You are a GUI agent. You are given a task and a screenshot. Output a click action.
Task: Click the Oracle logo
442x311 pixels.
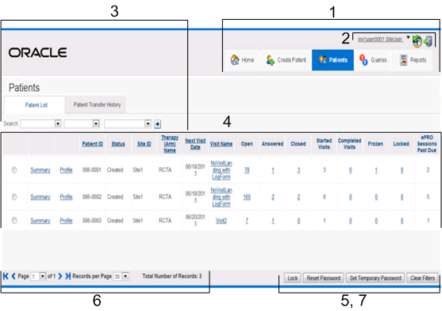tap(38, 52)
